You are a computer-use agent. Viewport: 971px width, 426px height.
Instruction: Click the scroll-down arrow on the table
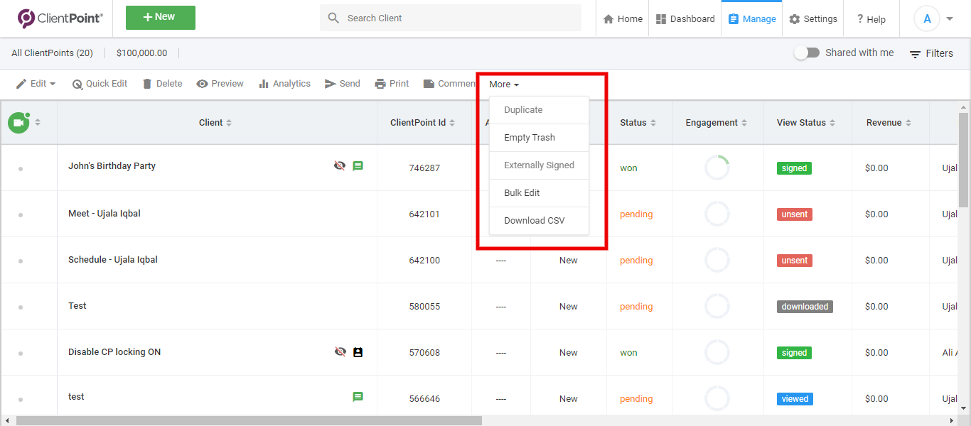click(964, 408)
